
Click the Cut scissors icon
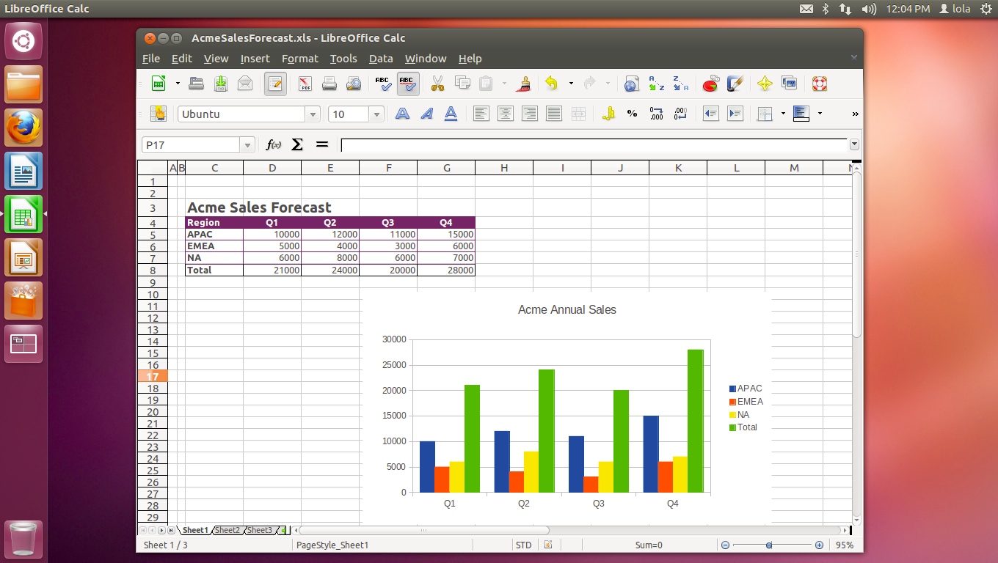(437, 84)
